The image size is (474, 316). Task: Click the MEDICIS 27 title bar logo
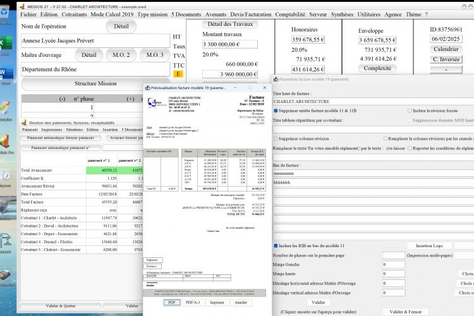click(x=21, y=6)
